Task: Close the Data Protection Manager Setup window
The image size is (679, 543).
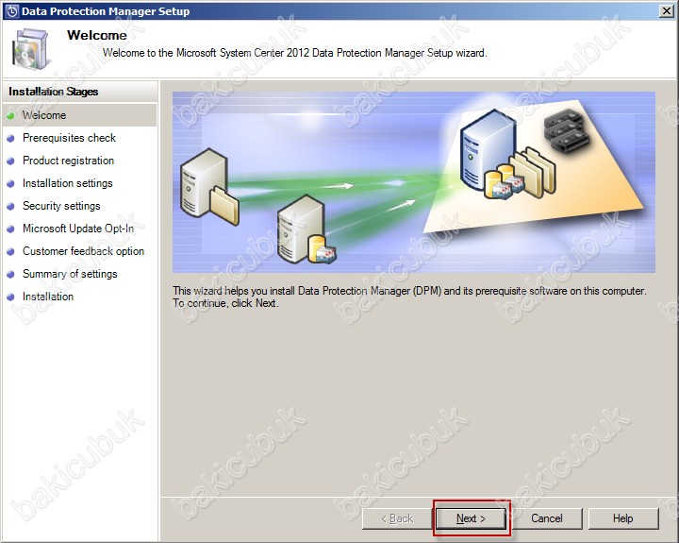Action: pos(666,10)
